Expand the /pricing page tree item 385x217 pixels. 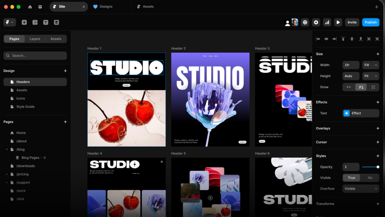pos(7,175)
